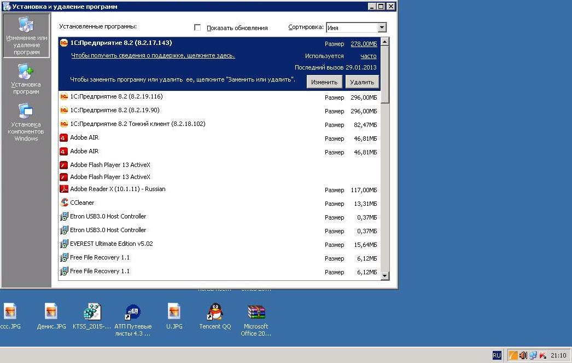This screenshot has width=572, height=363.
Task: Open the support information link
Action: [153, 55]
